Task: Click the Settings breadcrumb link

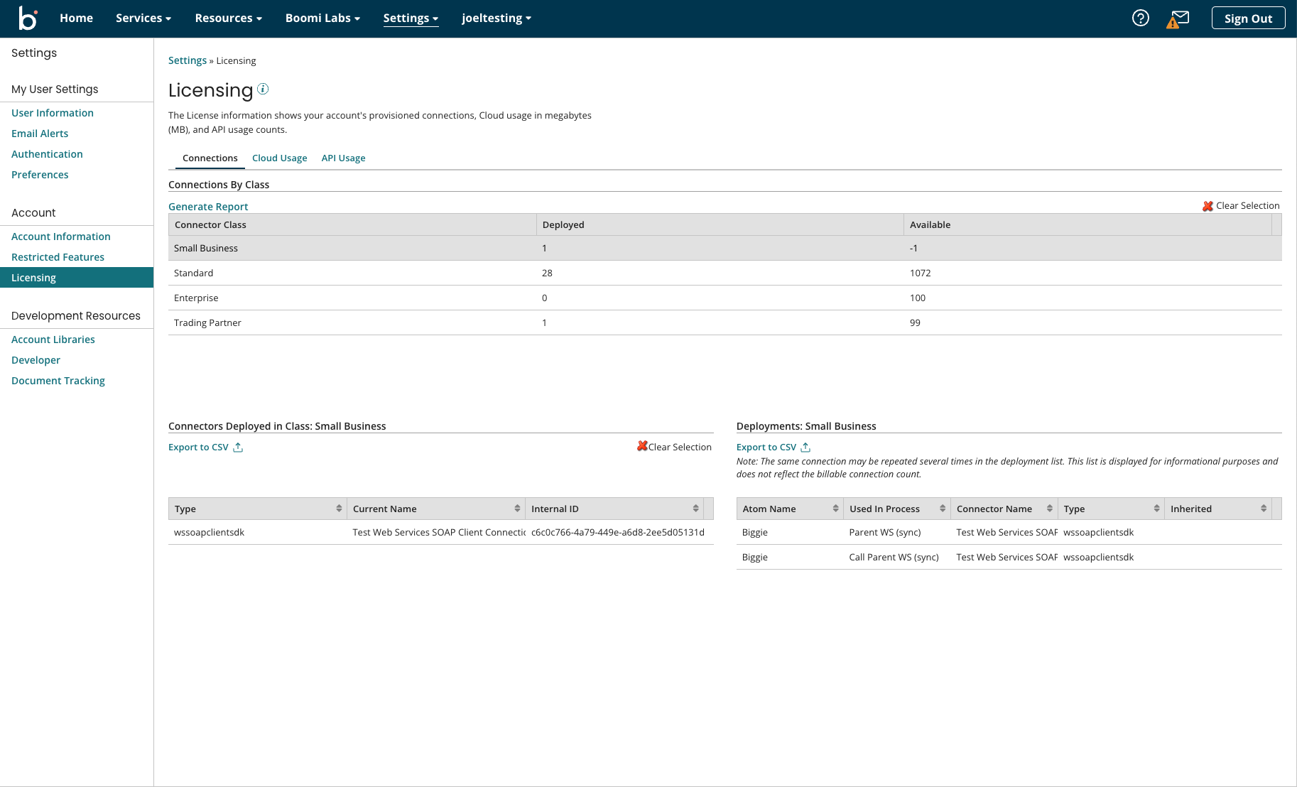Action: (x=188, y=60)
